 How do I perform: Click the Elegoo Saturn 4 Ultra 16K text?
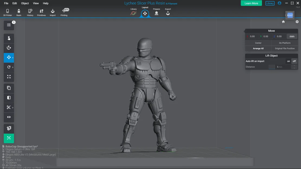pos(20,149)
